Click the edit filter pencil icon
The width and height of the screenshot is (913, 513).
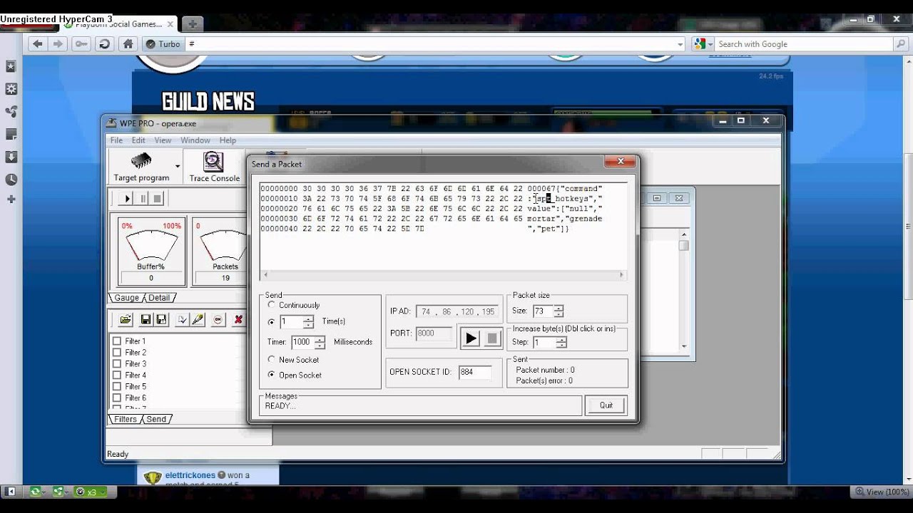click(x=198, y=320)
